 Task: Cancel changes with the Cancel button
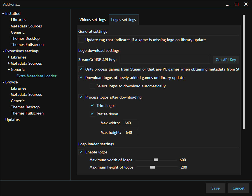click(x=239, y=188)
